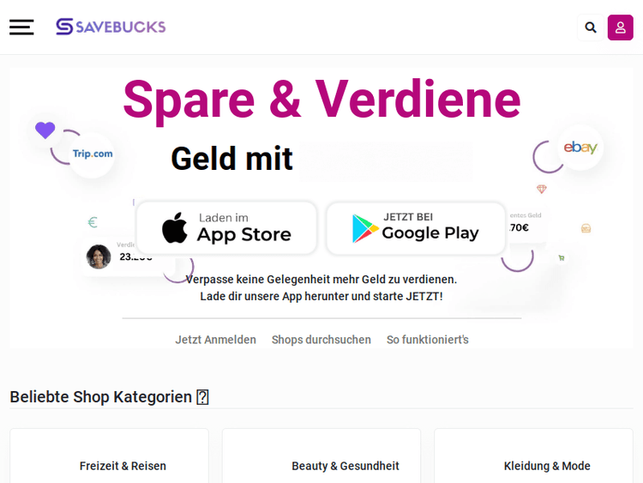
Task: Download via the App Store button
Action: [x=226, y=228]
